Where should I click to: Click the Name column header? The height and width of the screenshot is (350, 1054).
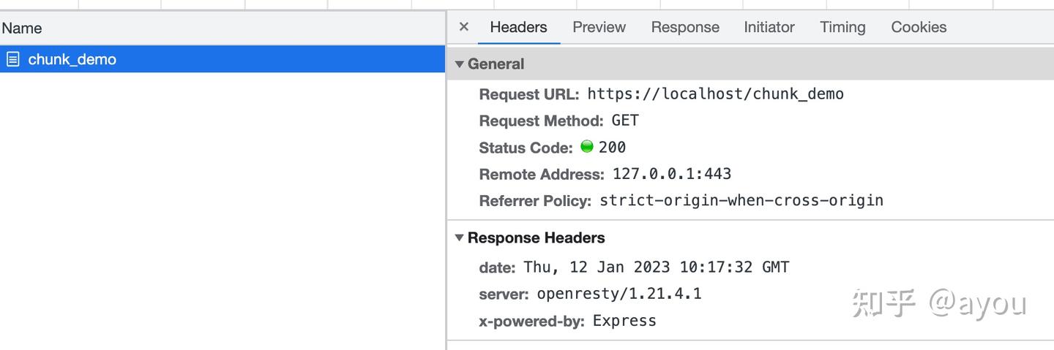22,28
